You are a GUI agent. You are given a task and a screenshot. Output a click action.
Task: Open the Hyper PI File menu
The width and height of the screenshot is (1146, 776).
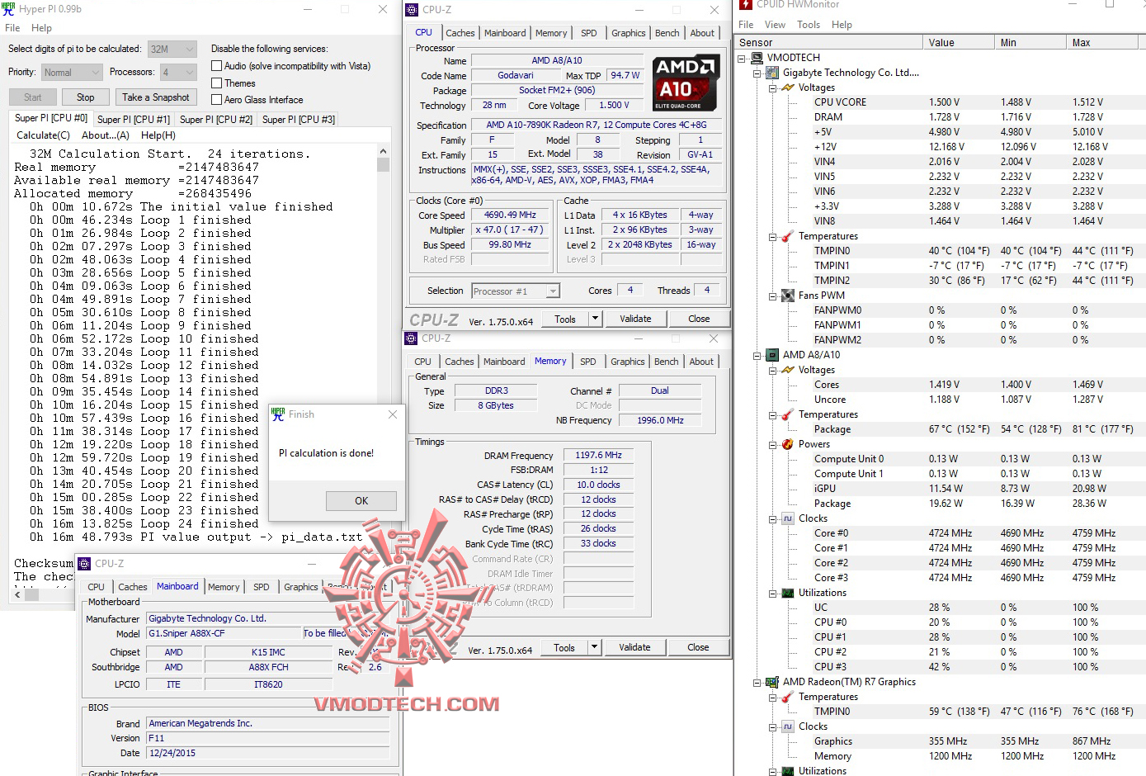coord(12,28)
